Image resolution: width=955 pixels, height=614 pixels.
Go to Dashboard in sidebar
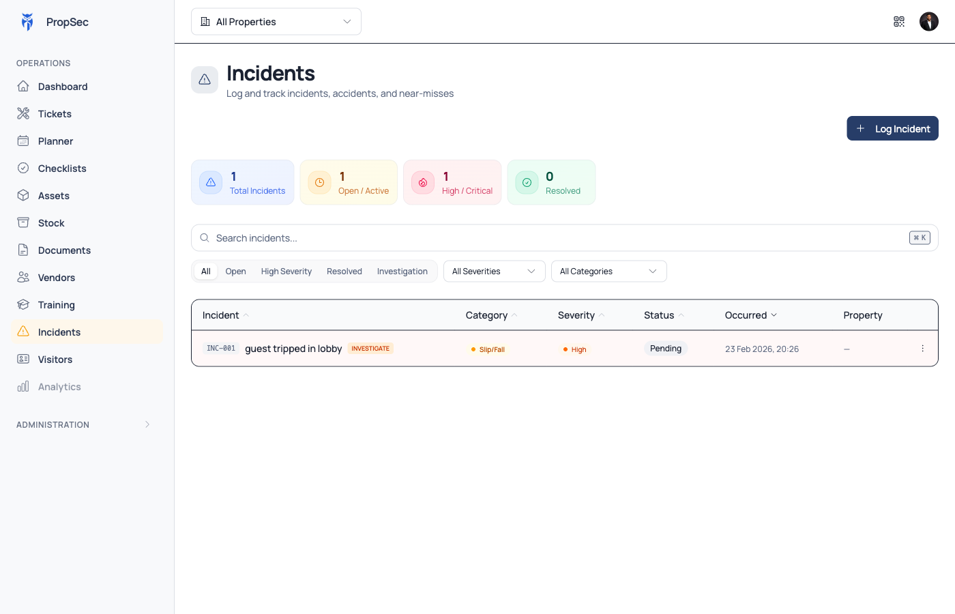[87, 87]
